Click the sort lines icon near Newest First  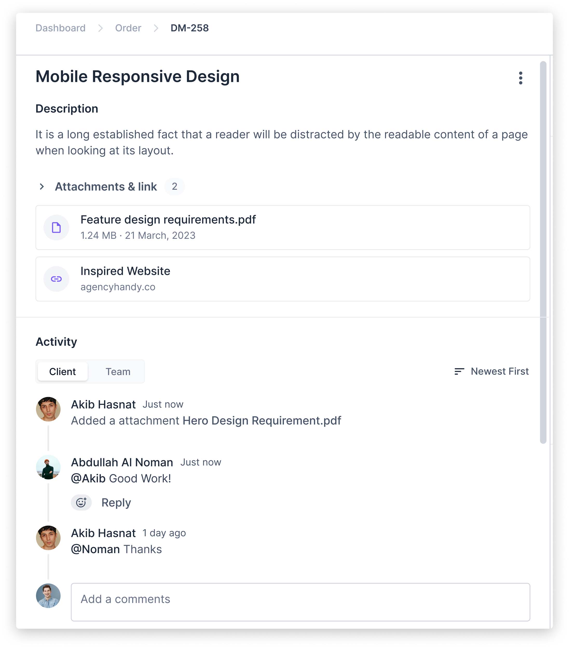(x=459, y=371)
